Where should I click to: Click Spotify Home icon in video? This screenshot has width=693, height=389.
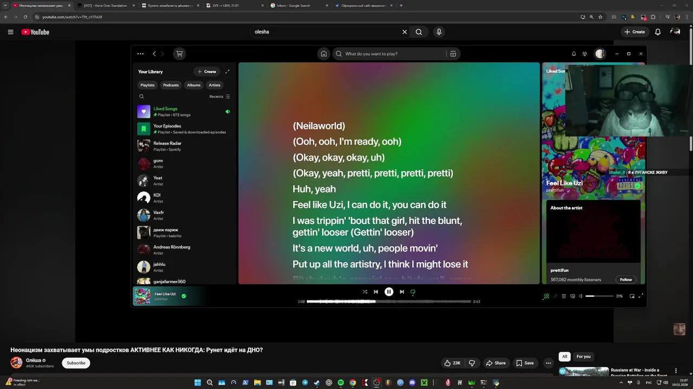tap(324, 54)
